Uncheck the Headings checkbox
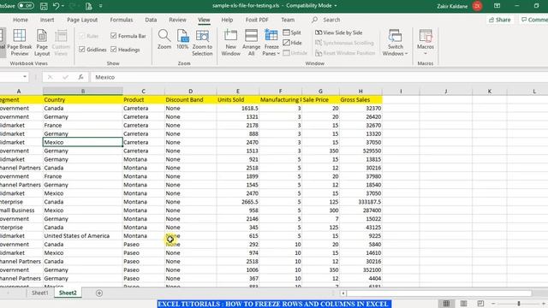The width and height of the screenshot is (548, 308). coord(114,50)
